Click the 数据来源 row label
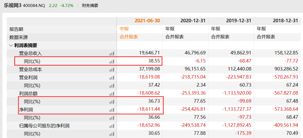Screen dimensions: 303x138 point(19,37)
